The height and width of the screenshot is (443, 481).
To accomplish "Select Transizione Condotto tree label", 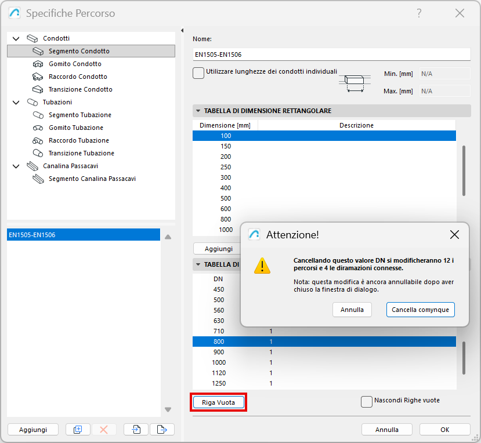I will (x=81, y=89).
